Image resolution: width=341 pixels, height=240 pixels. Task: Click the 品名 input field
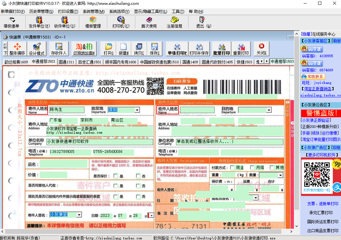click(63, 164)
